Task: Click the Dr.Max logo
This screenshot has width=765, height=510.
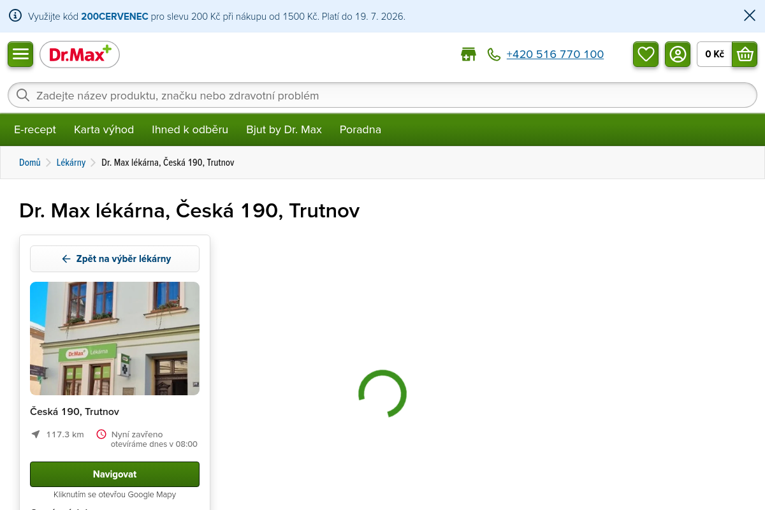Action: pyautogui.click(x=80, y=54)
